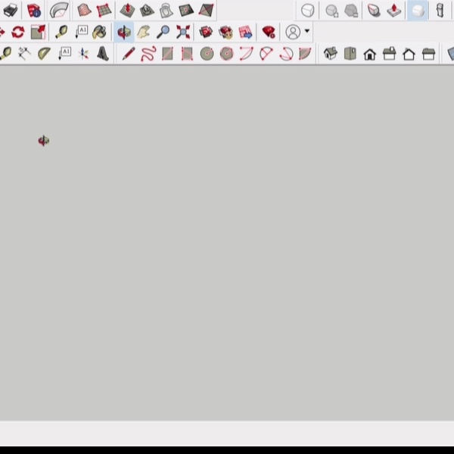The width and height of the screenshot is (454, 454).
Task: Select the Circle tool
Action: [207, 54]
